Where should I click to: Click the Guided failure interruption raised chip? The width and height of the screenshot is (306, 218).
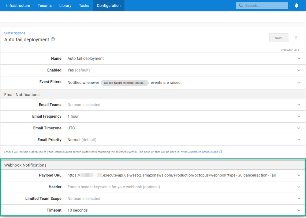pos(125,83)
